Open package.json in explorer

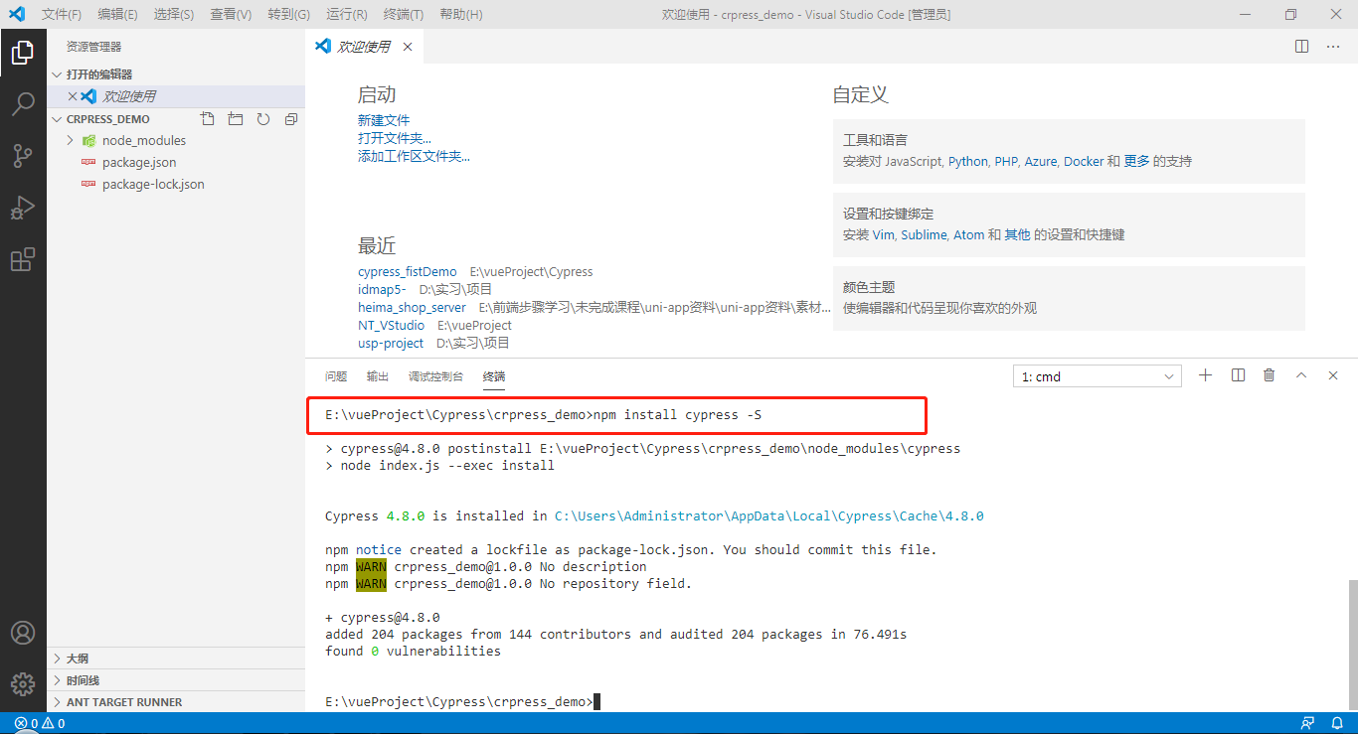click(x=139, y=162)
